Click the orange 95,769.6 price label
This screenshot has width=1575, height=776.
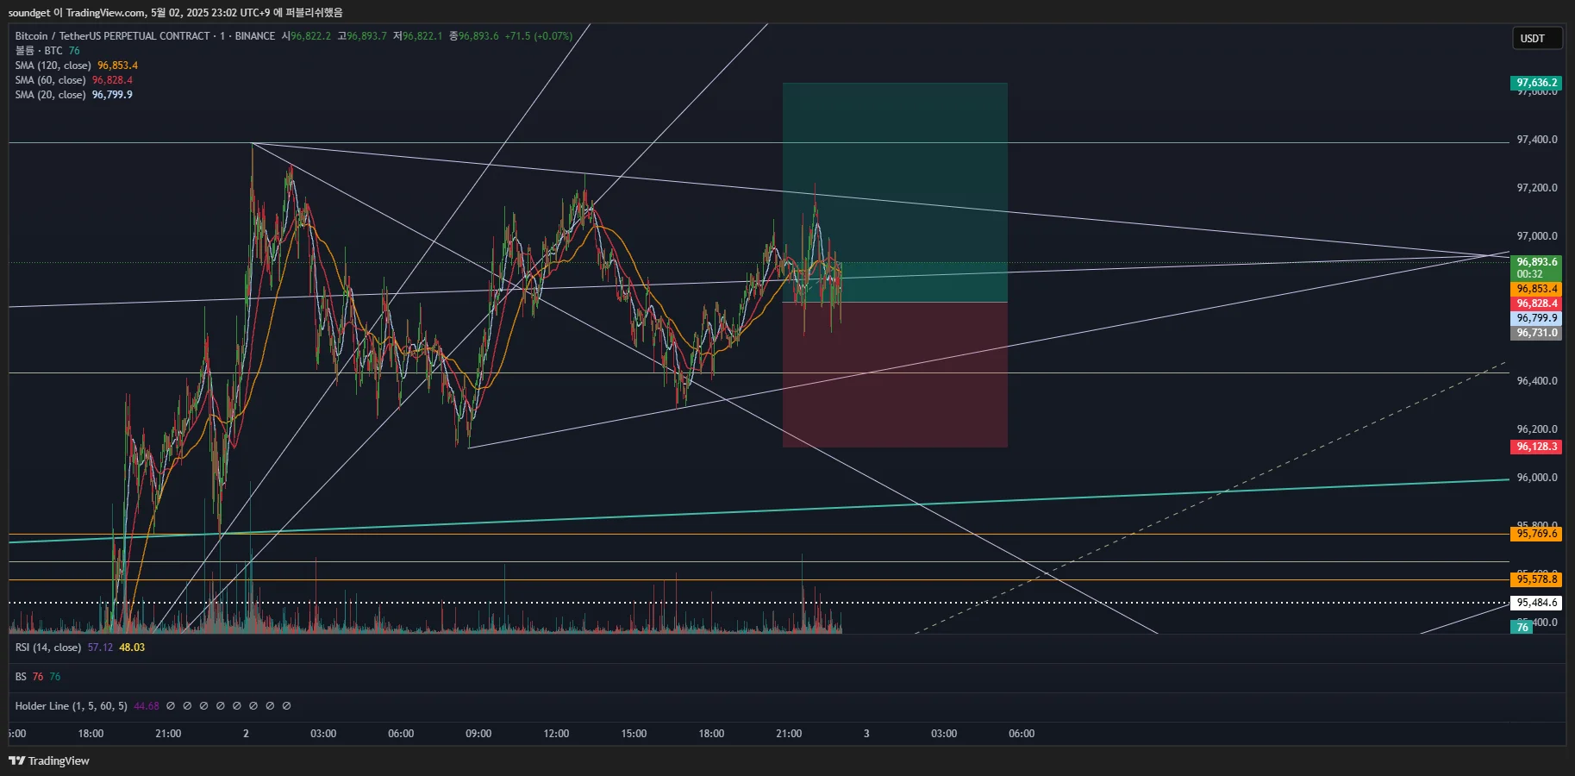[1536, 534]
